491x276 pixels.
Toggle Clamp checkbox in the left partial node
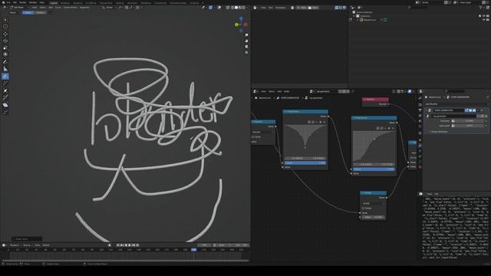click(x=253, y=136)
